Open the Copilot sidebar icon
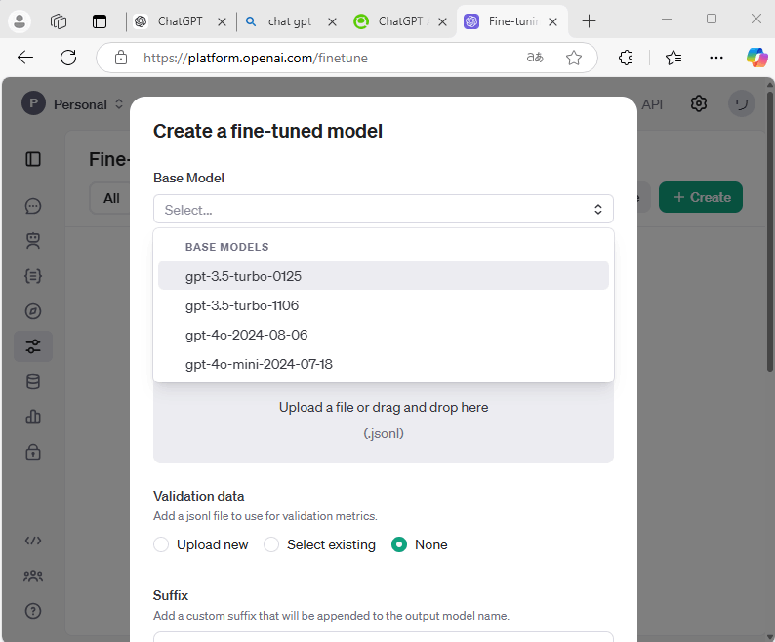Image resolution: width=775 pixels, height=642 pixels. [x=757, y=58]
